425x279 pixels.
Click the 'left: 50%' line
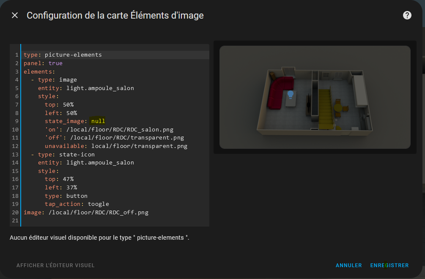pyautogui.click(x=61, y=113)
